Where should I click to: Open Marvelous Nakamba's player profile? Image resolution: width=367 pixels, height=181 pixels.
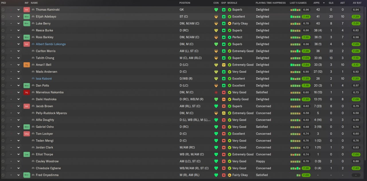pyautogui.click(x=50, y=92)
